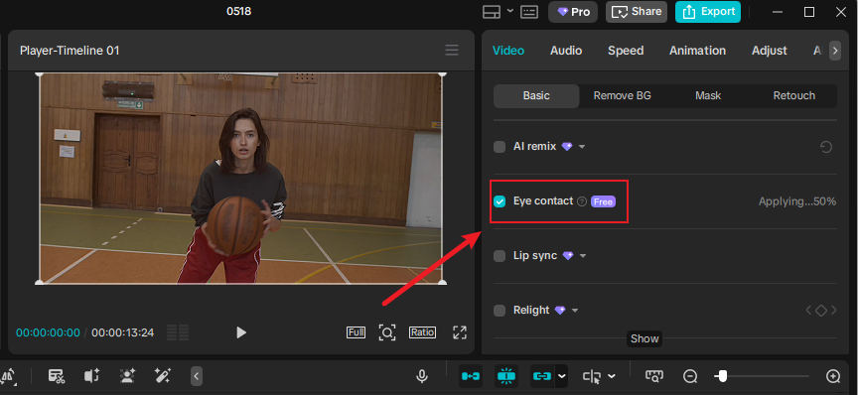Open the split scenes tool icon
Image resolution: width=858 pixels, height=395 pixels.
[57, 376]
